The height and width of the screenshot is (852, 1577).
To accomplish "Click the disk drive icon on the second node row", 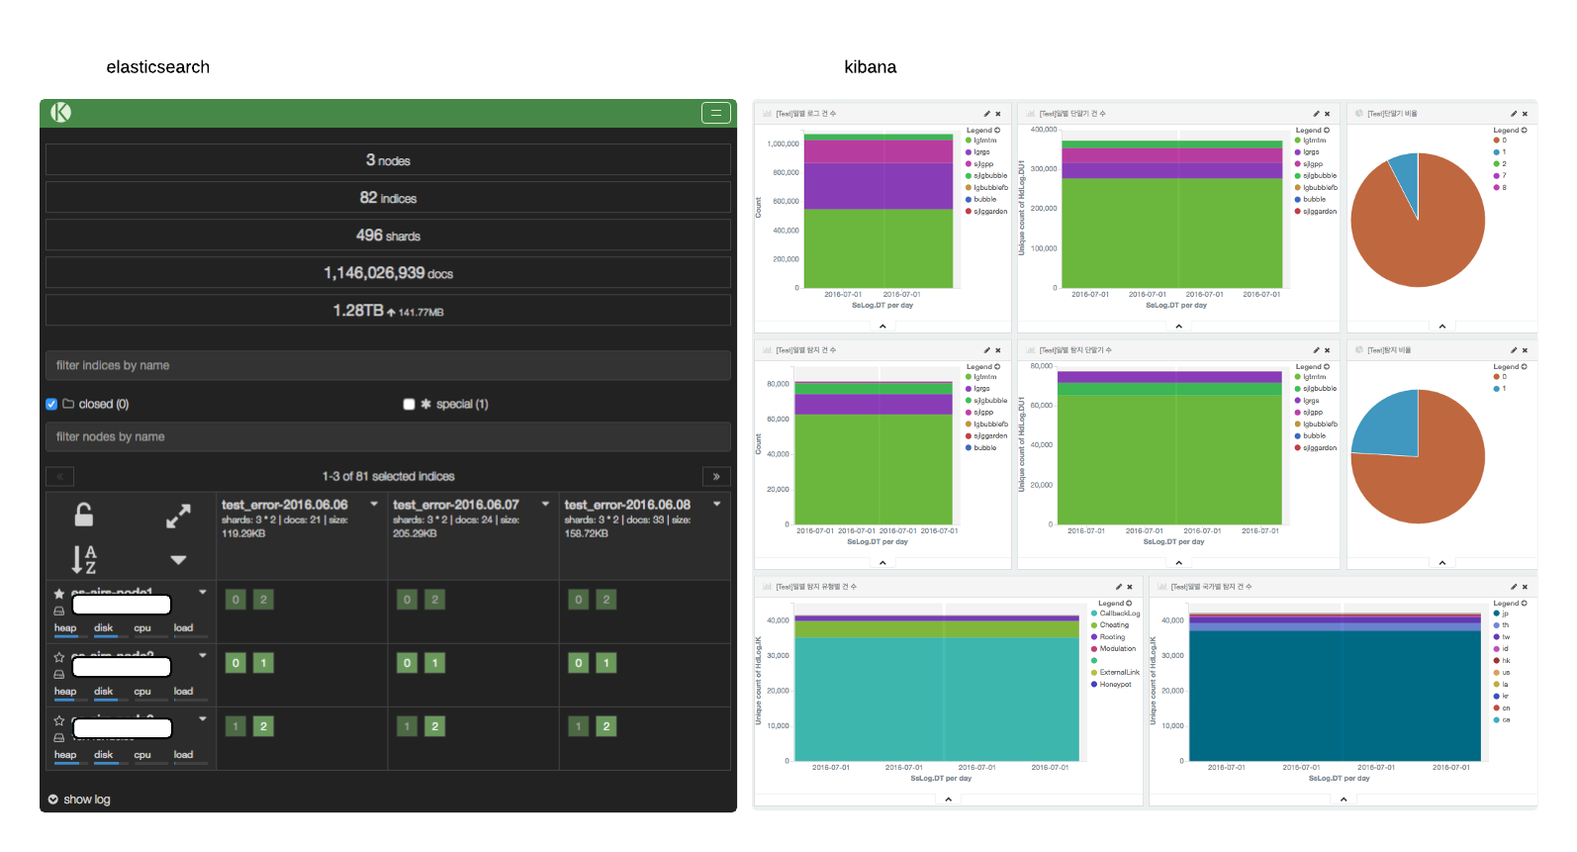I will click(x=59, y=675).
